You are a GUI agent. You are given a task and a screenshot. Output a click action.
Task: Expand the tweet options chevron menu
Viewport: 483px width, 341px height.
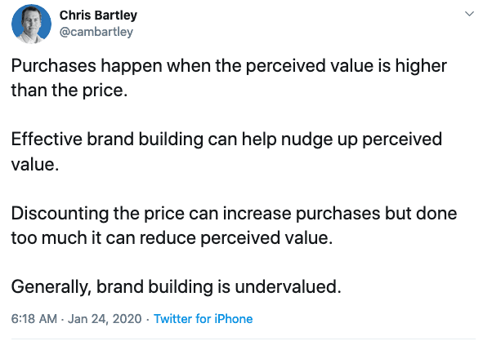click(x=469, y=14)
